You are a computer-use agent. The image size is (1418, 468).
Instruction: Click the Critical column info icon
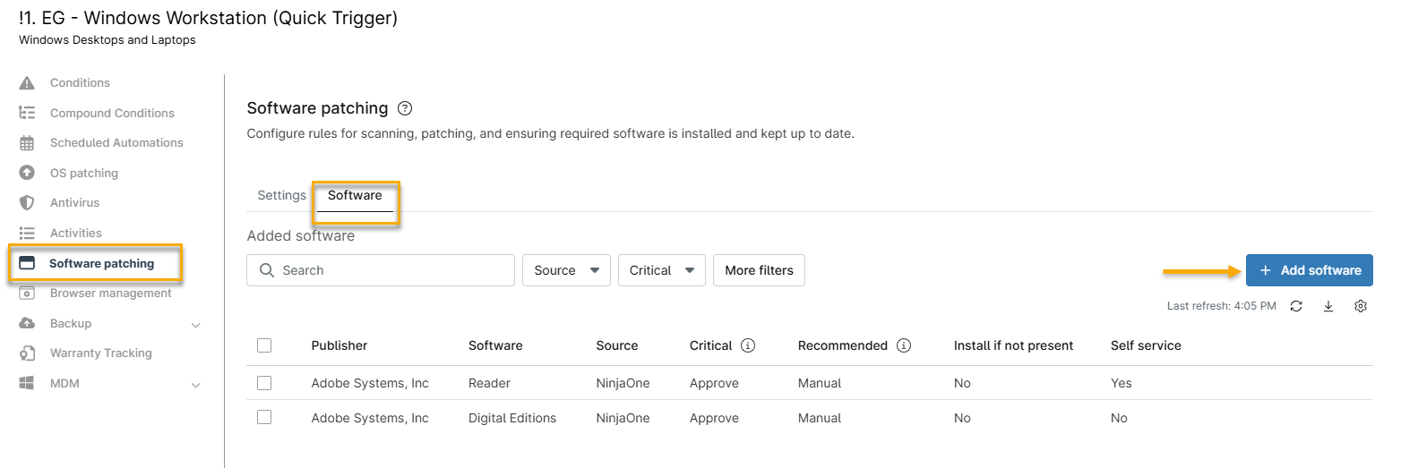pos(748,345)
